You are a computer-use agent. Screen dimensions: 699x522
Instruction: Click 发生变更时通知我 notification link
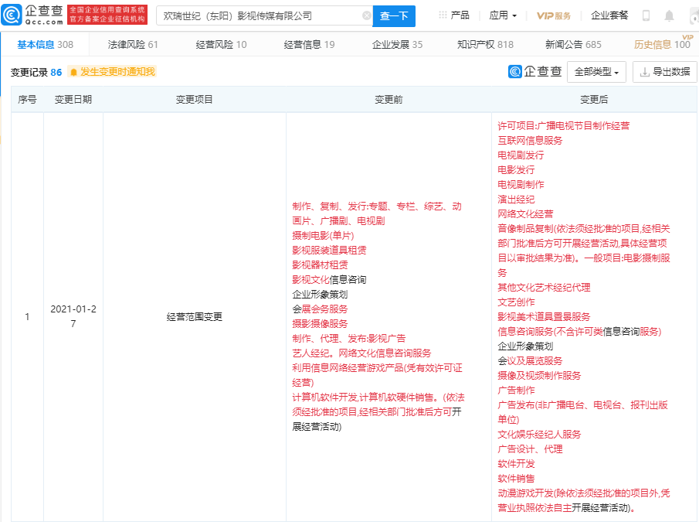pyautogui.click(x=117, y=72)
